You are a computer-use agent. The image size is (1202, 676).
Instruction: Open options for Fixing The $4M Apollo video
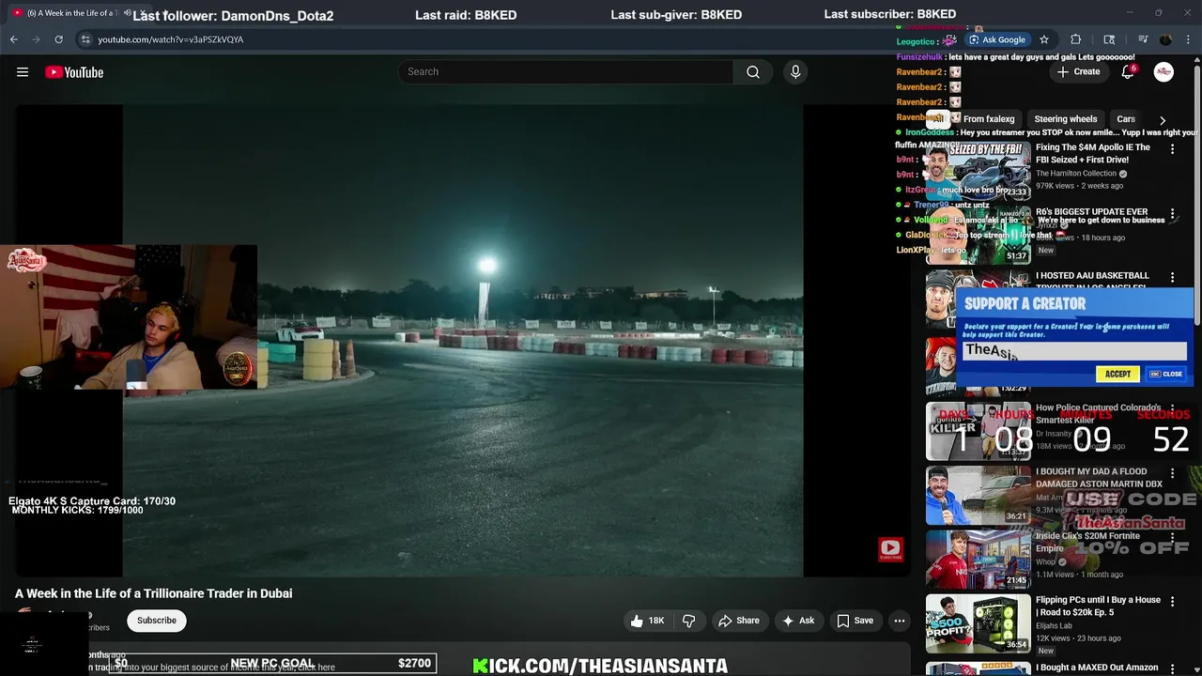[x=1172, y=149]
